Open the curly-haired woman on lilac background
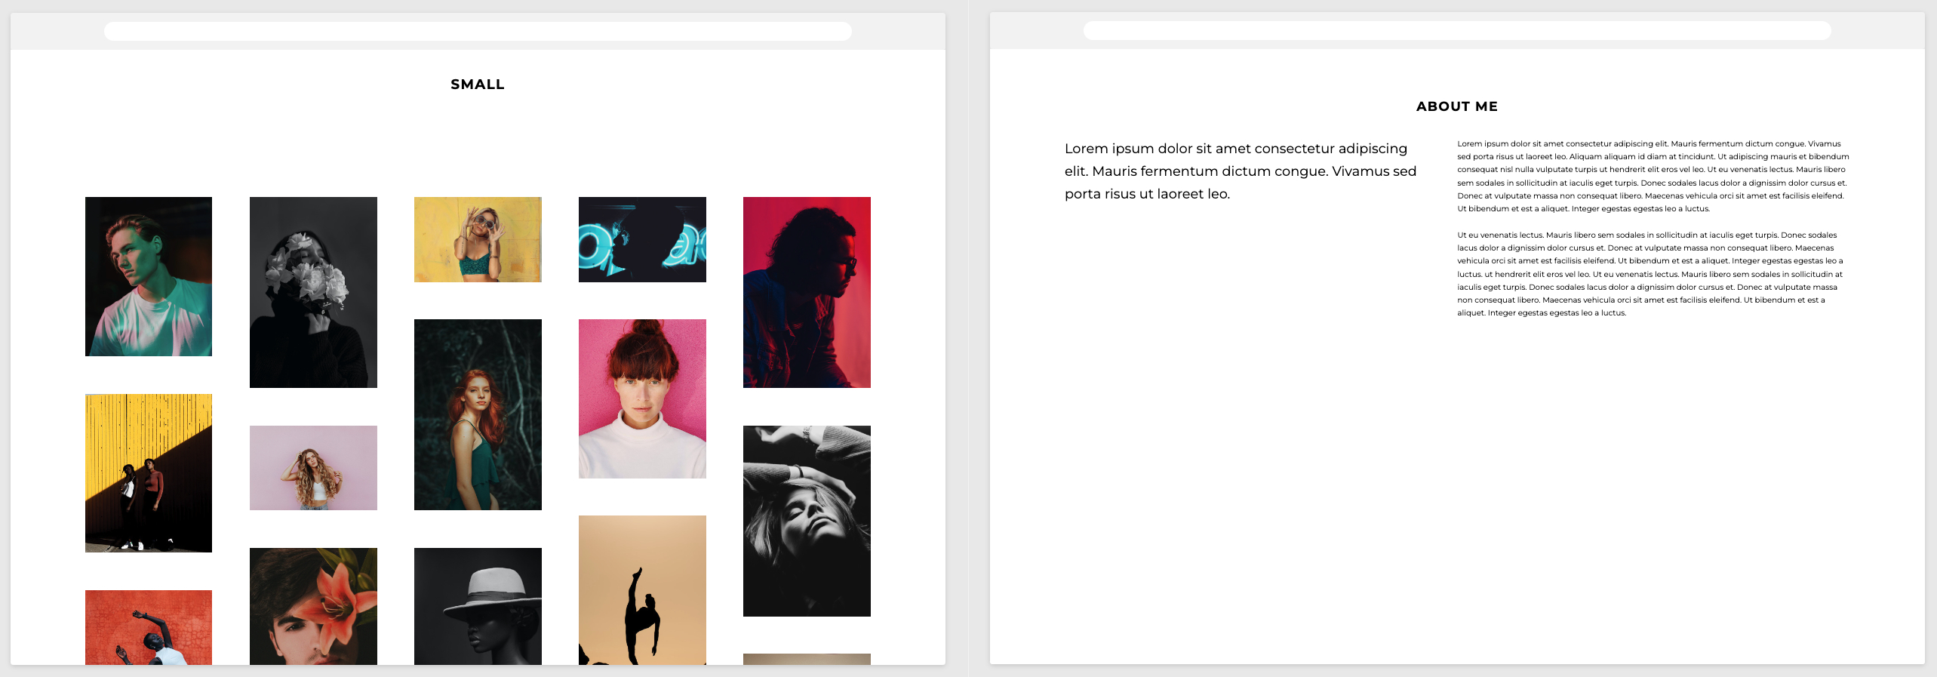This screenshot has height=677, width=1937. 313,468
